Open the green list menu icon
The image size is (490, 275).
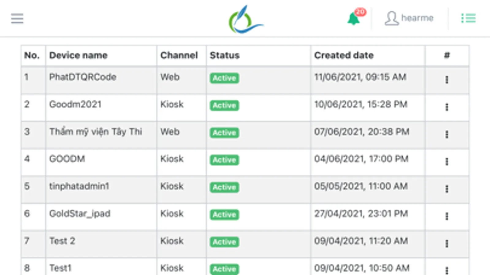(468, 18)
